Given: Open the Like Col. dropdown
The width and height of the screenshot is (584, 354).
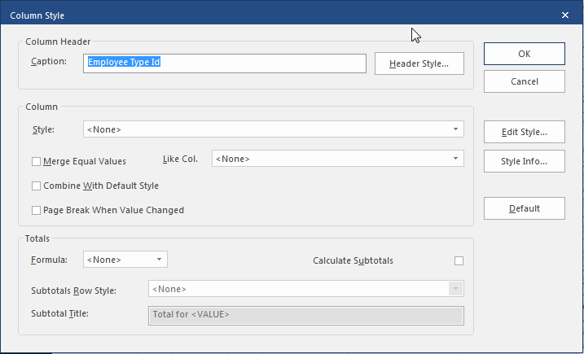Looking at the screenshot, I should pyautogui.click(x=337, y=159).
